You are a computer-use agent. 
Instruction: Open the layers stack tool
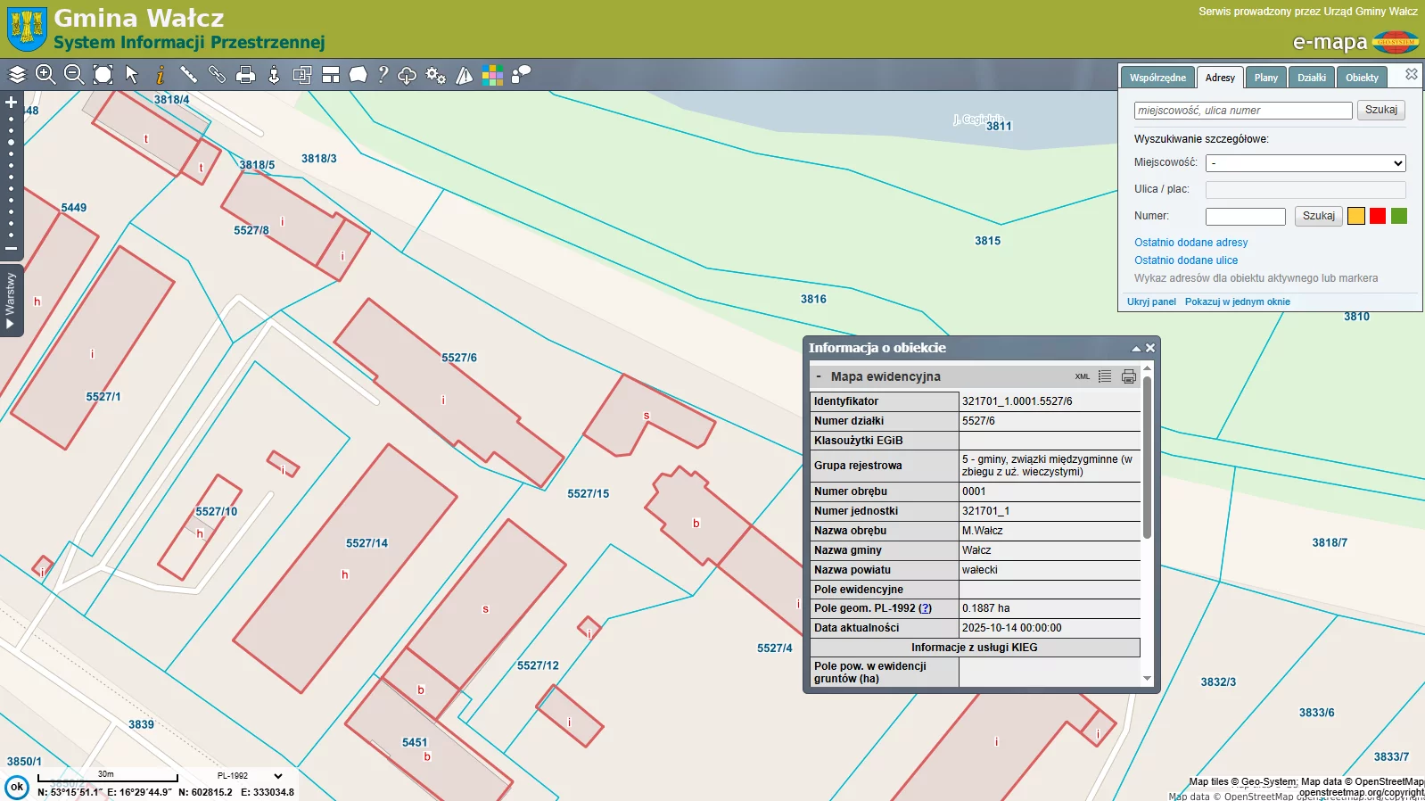[x=17, y=75]
